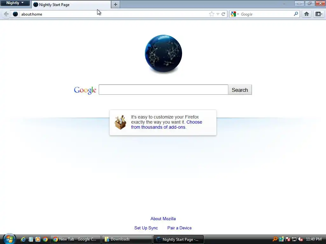Click the Nightly globe logo
The image size is (326, 244).
[163, 53]
